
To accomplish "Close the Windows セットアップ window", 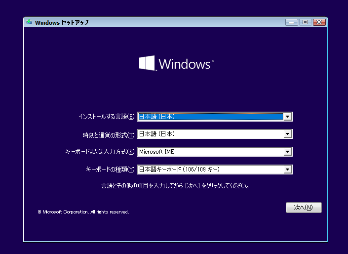I will coord(319,22).
